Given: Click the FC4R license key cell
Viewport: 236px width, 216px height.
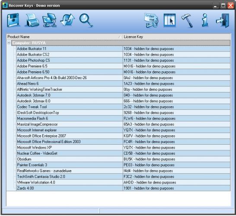Looking at the screenshot, I should [x=176, y=142].
